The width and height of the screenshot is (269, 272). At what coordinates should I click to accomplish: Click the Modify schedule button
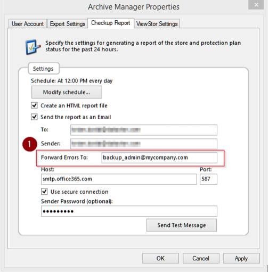67,92
